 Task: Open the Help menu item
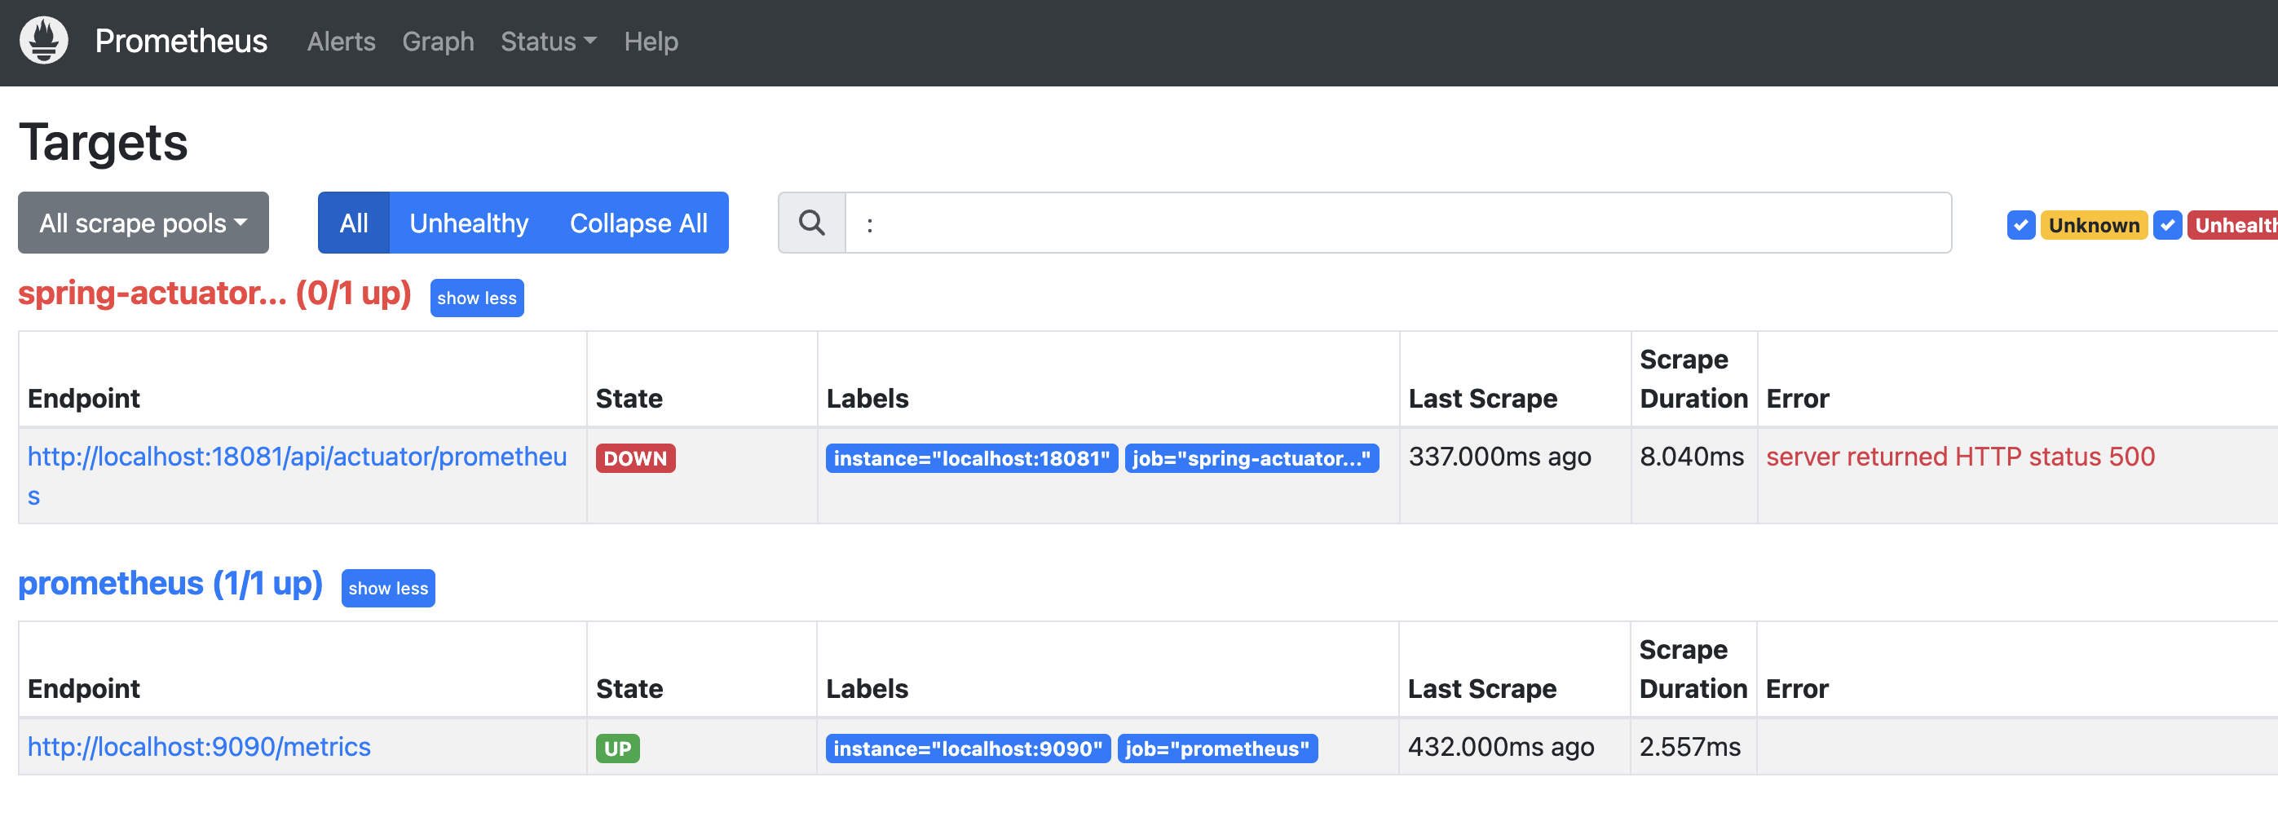coord(651,42)
